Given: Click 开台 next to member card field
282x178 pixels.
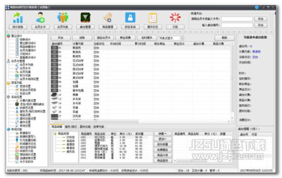Looking at the screenshot, I should pos(261,19).
